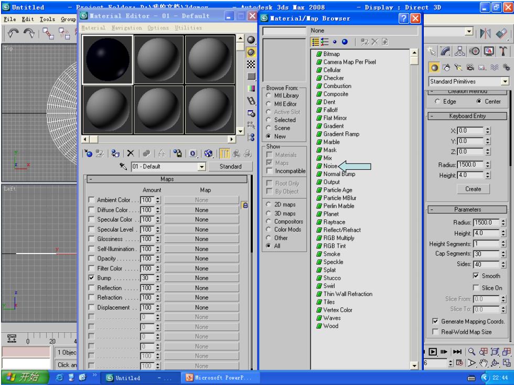Click Zoom magnifier viewport control
Screen dimensions: 514x385
click(472, 351)
